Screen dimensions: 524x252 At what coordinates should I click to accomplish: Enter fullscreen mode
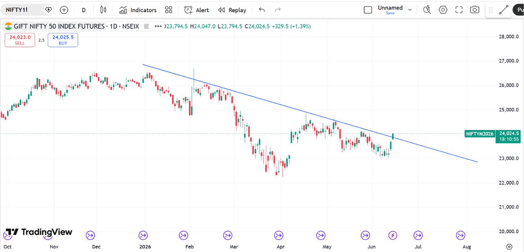click(x=459, y=10)
